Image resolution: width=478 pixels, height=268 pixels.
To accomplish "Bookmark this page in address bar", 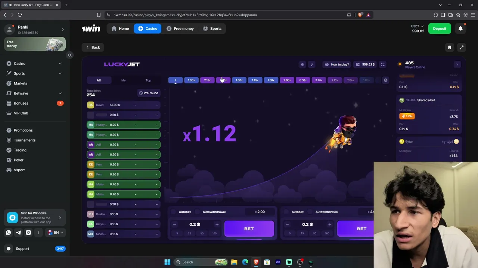I will (x=99, y=15).
